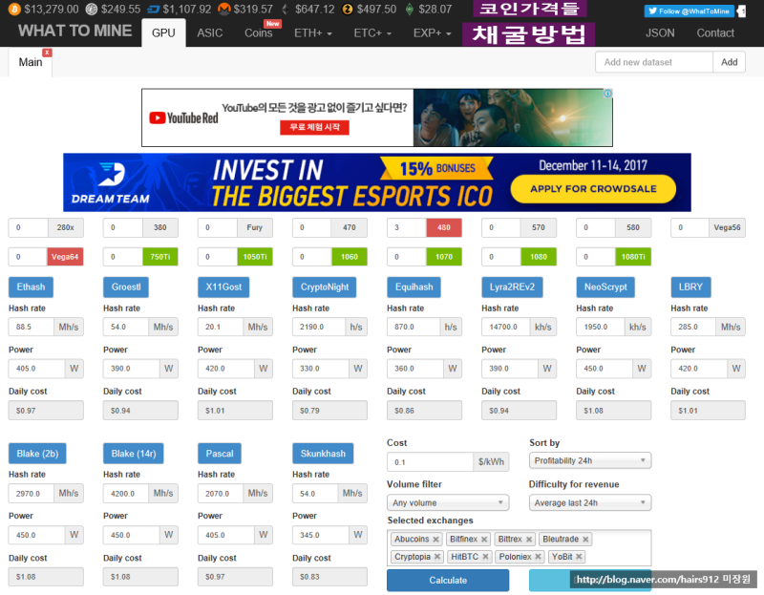Toggle the 1060 GPU button
The height and width of the screenshot is (595, 764).
(350, 257)
